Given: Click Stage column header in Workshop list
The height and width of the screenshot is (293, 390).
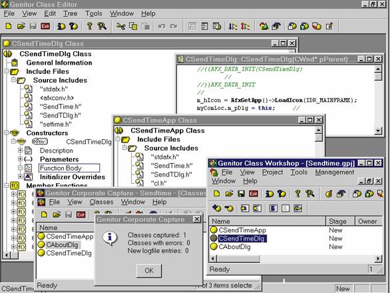Looking at the screenshot, I should [340, 221].
